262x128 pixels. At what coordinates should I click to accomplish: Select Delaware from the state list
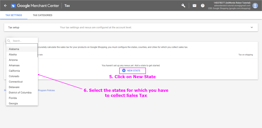(22, 87)
